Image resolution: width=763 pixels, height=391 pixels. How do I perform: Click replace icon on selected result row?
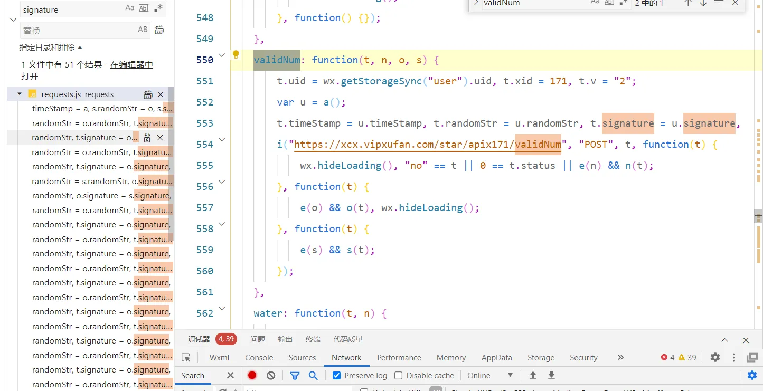point(147,138)
